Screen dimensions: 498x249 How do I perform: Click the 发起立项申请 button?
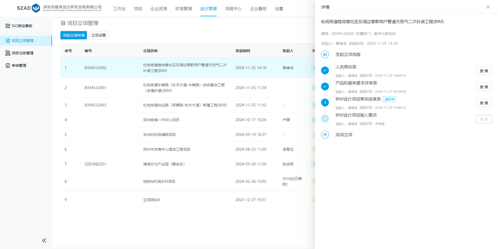coord(73,35)
